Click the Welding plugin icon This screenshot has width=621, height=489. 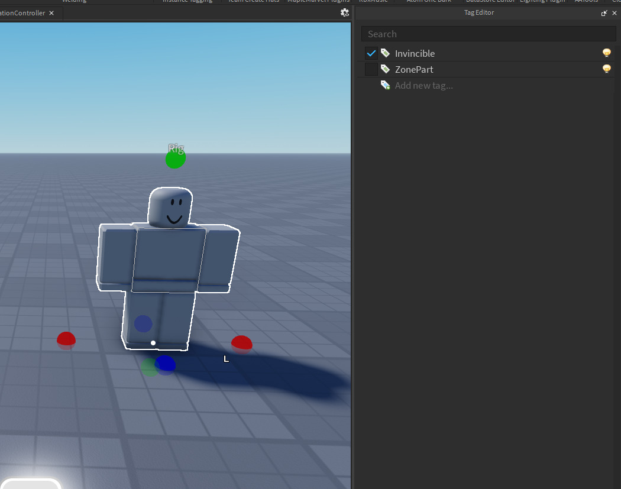click(74, 2)
